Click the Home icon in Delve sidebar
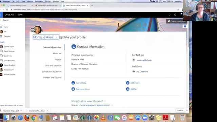 tap(1, 27)
